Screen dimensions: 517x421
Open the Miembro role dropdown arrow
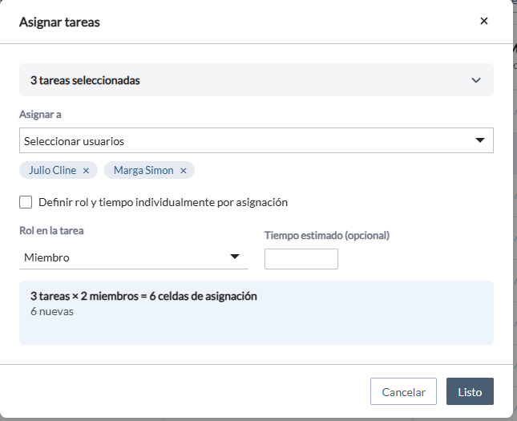234,257
